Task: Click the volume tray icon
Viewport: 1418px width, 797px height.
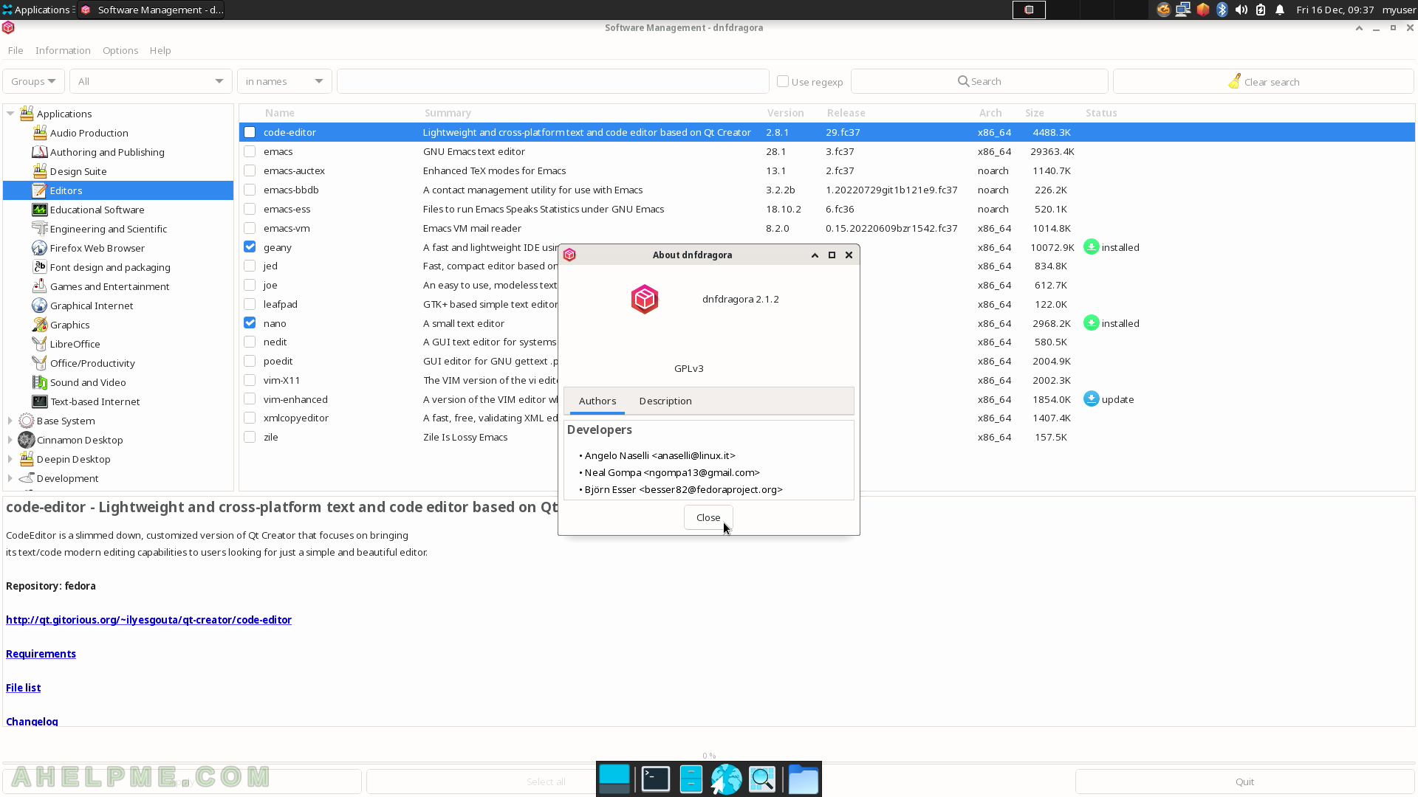Action: tap(1241, 10)
